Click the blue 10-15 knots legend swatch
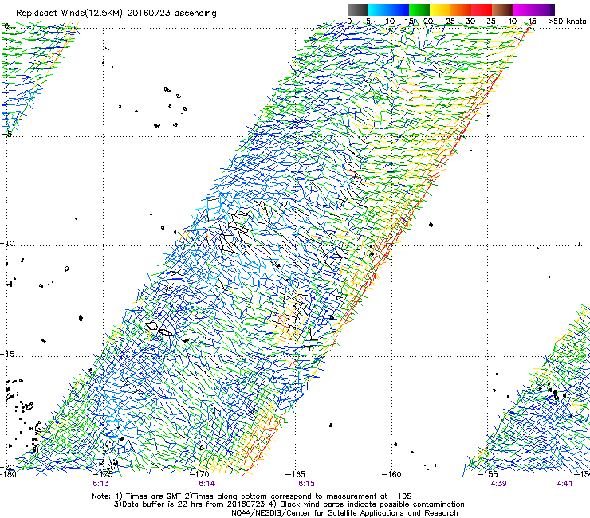The width and height of the screenshot is (590, 518). (399, 10)
